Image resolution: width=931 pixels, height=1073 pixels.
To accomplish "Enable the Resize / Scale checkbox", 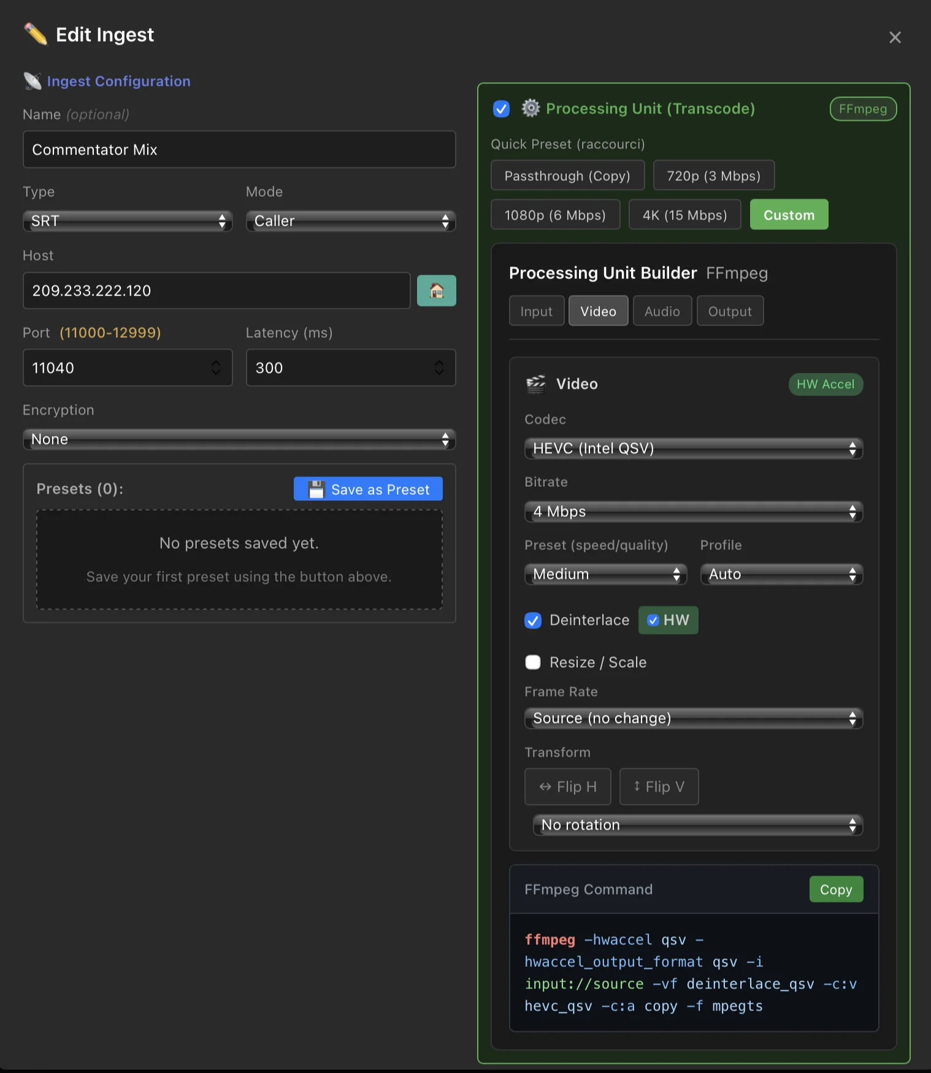I will (533, 662).
